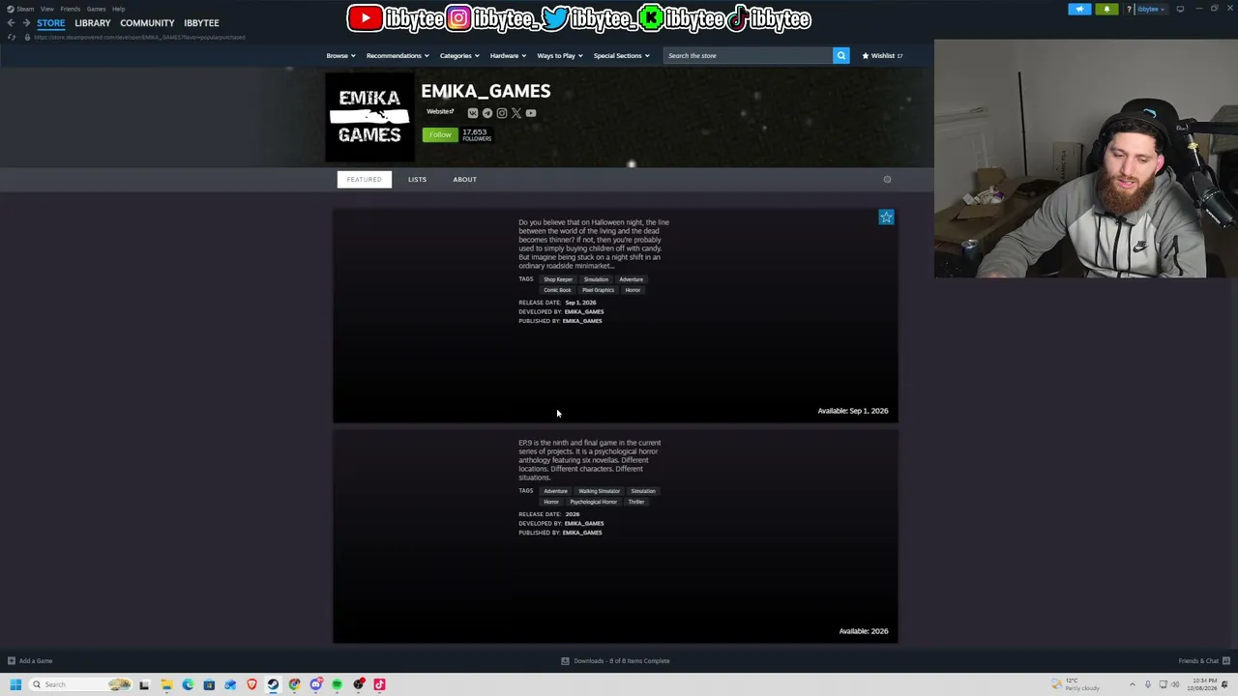
Task: Switch to the LISTS tab
Action: pos(417,179)
